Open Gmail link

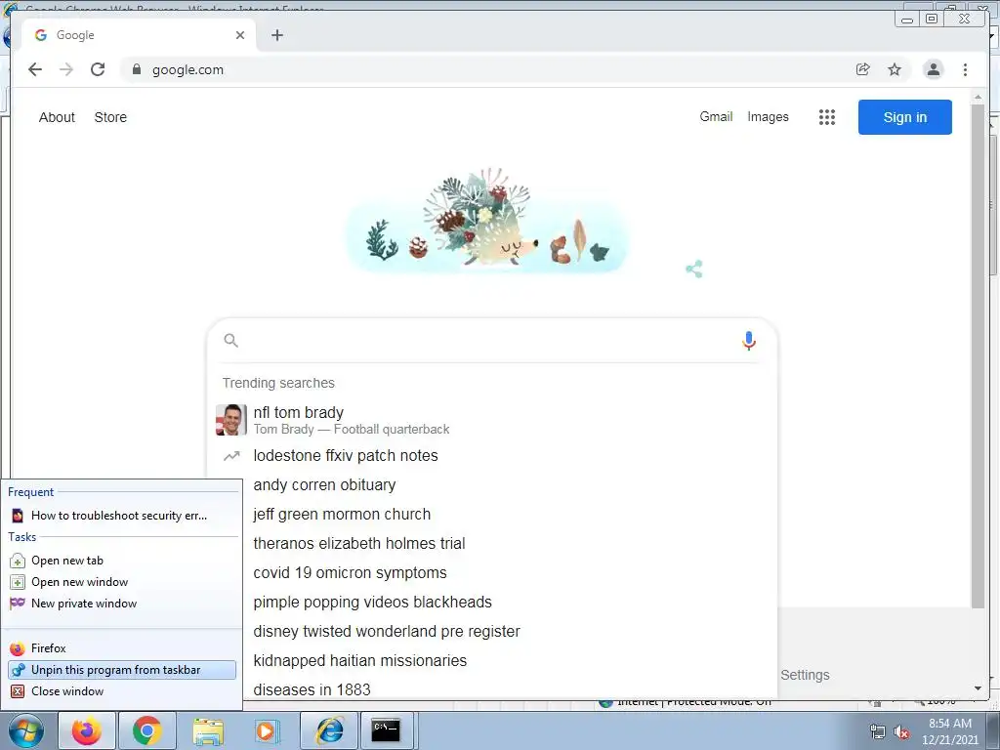pyautogui.click(x=716, y=117)
